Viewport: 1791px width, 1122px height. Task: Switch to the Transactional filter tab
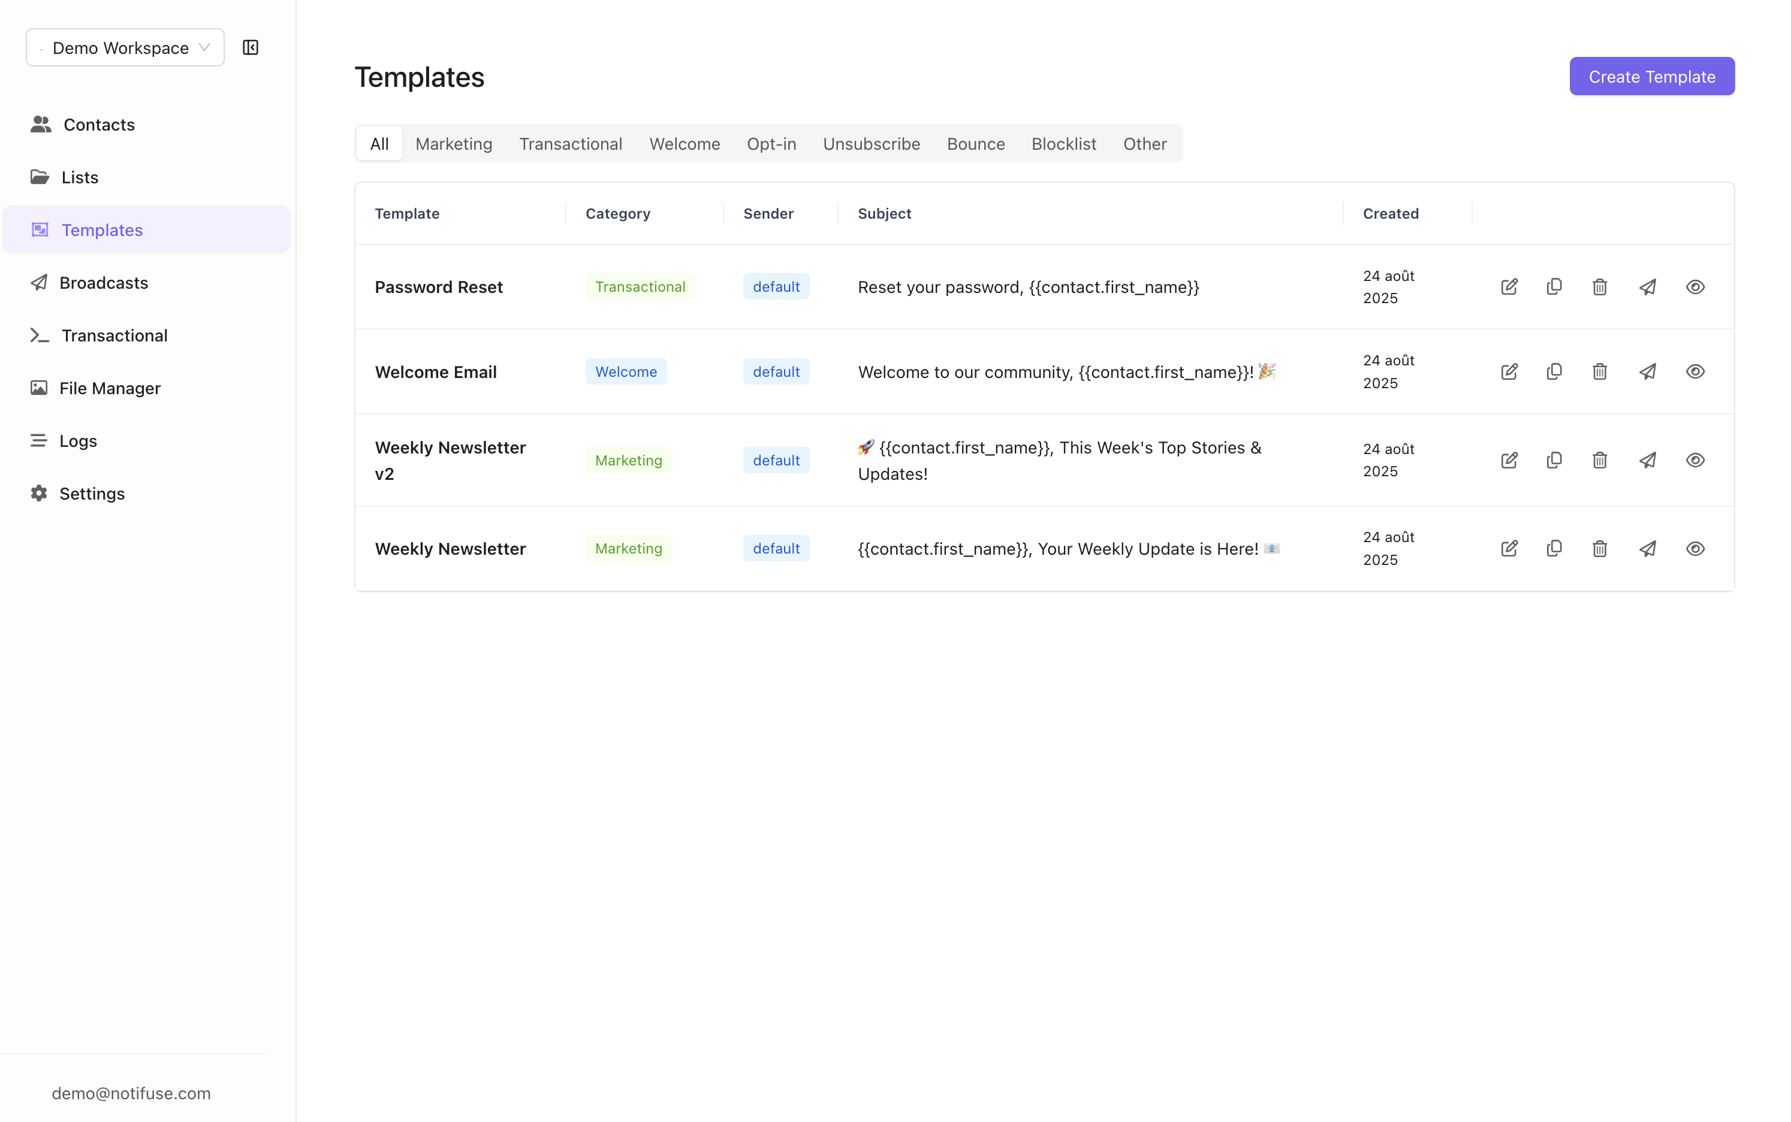570,144
